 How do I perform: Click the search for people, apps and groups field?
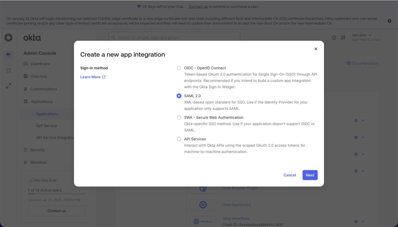174,37
